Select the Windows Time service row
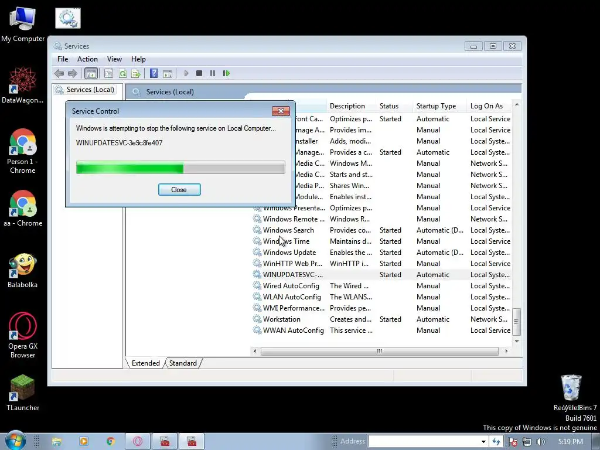600x450 pixels. (382, 241)
